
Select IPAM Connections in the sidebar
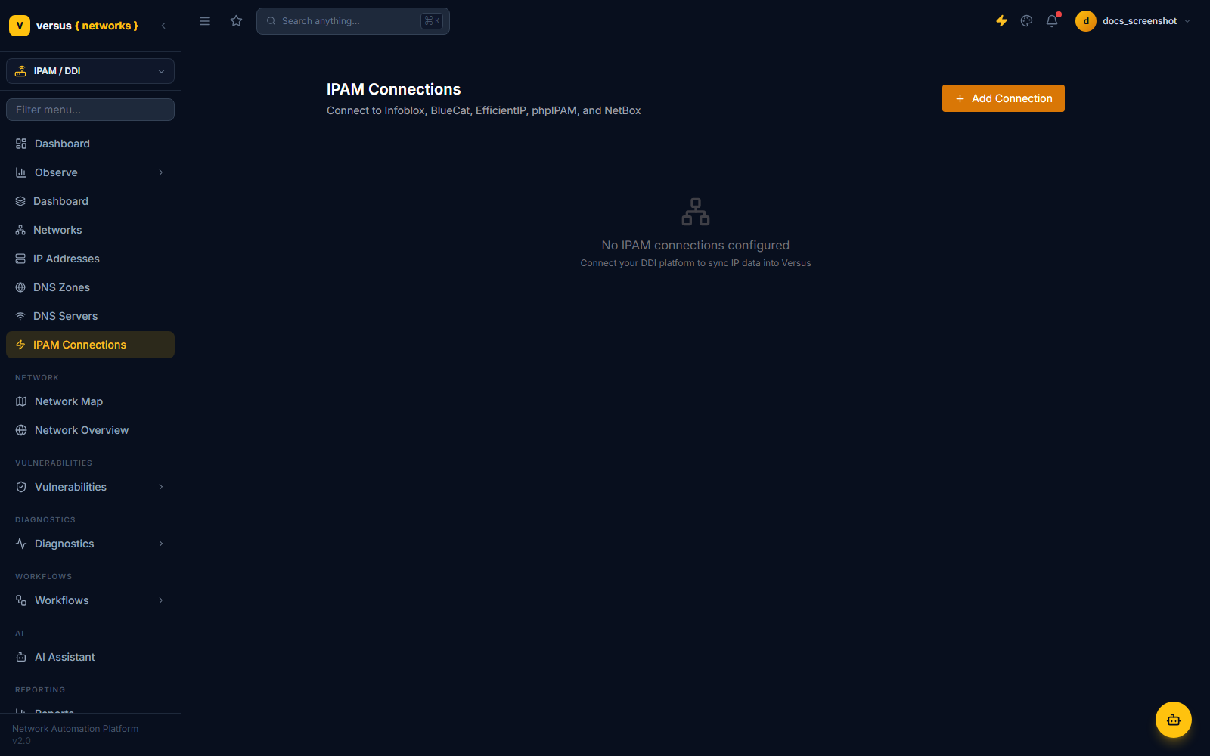point(90,345)
